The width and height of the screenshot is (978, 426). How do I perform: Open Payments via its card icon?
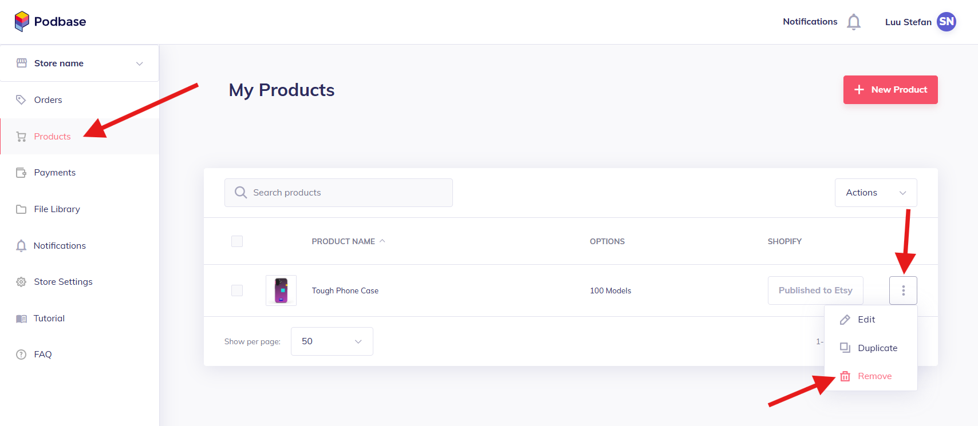point(21,172)
